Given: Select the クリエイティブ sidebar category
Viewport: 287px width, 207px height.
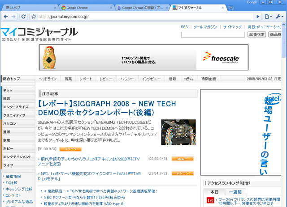Looking at the screenshot, I should [x=18, y=115].
